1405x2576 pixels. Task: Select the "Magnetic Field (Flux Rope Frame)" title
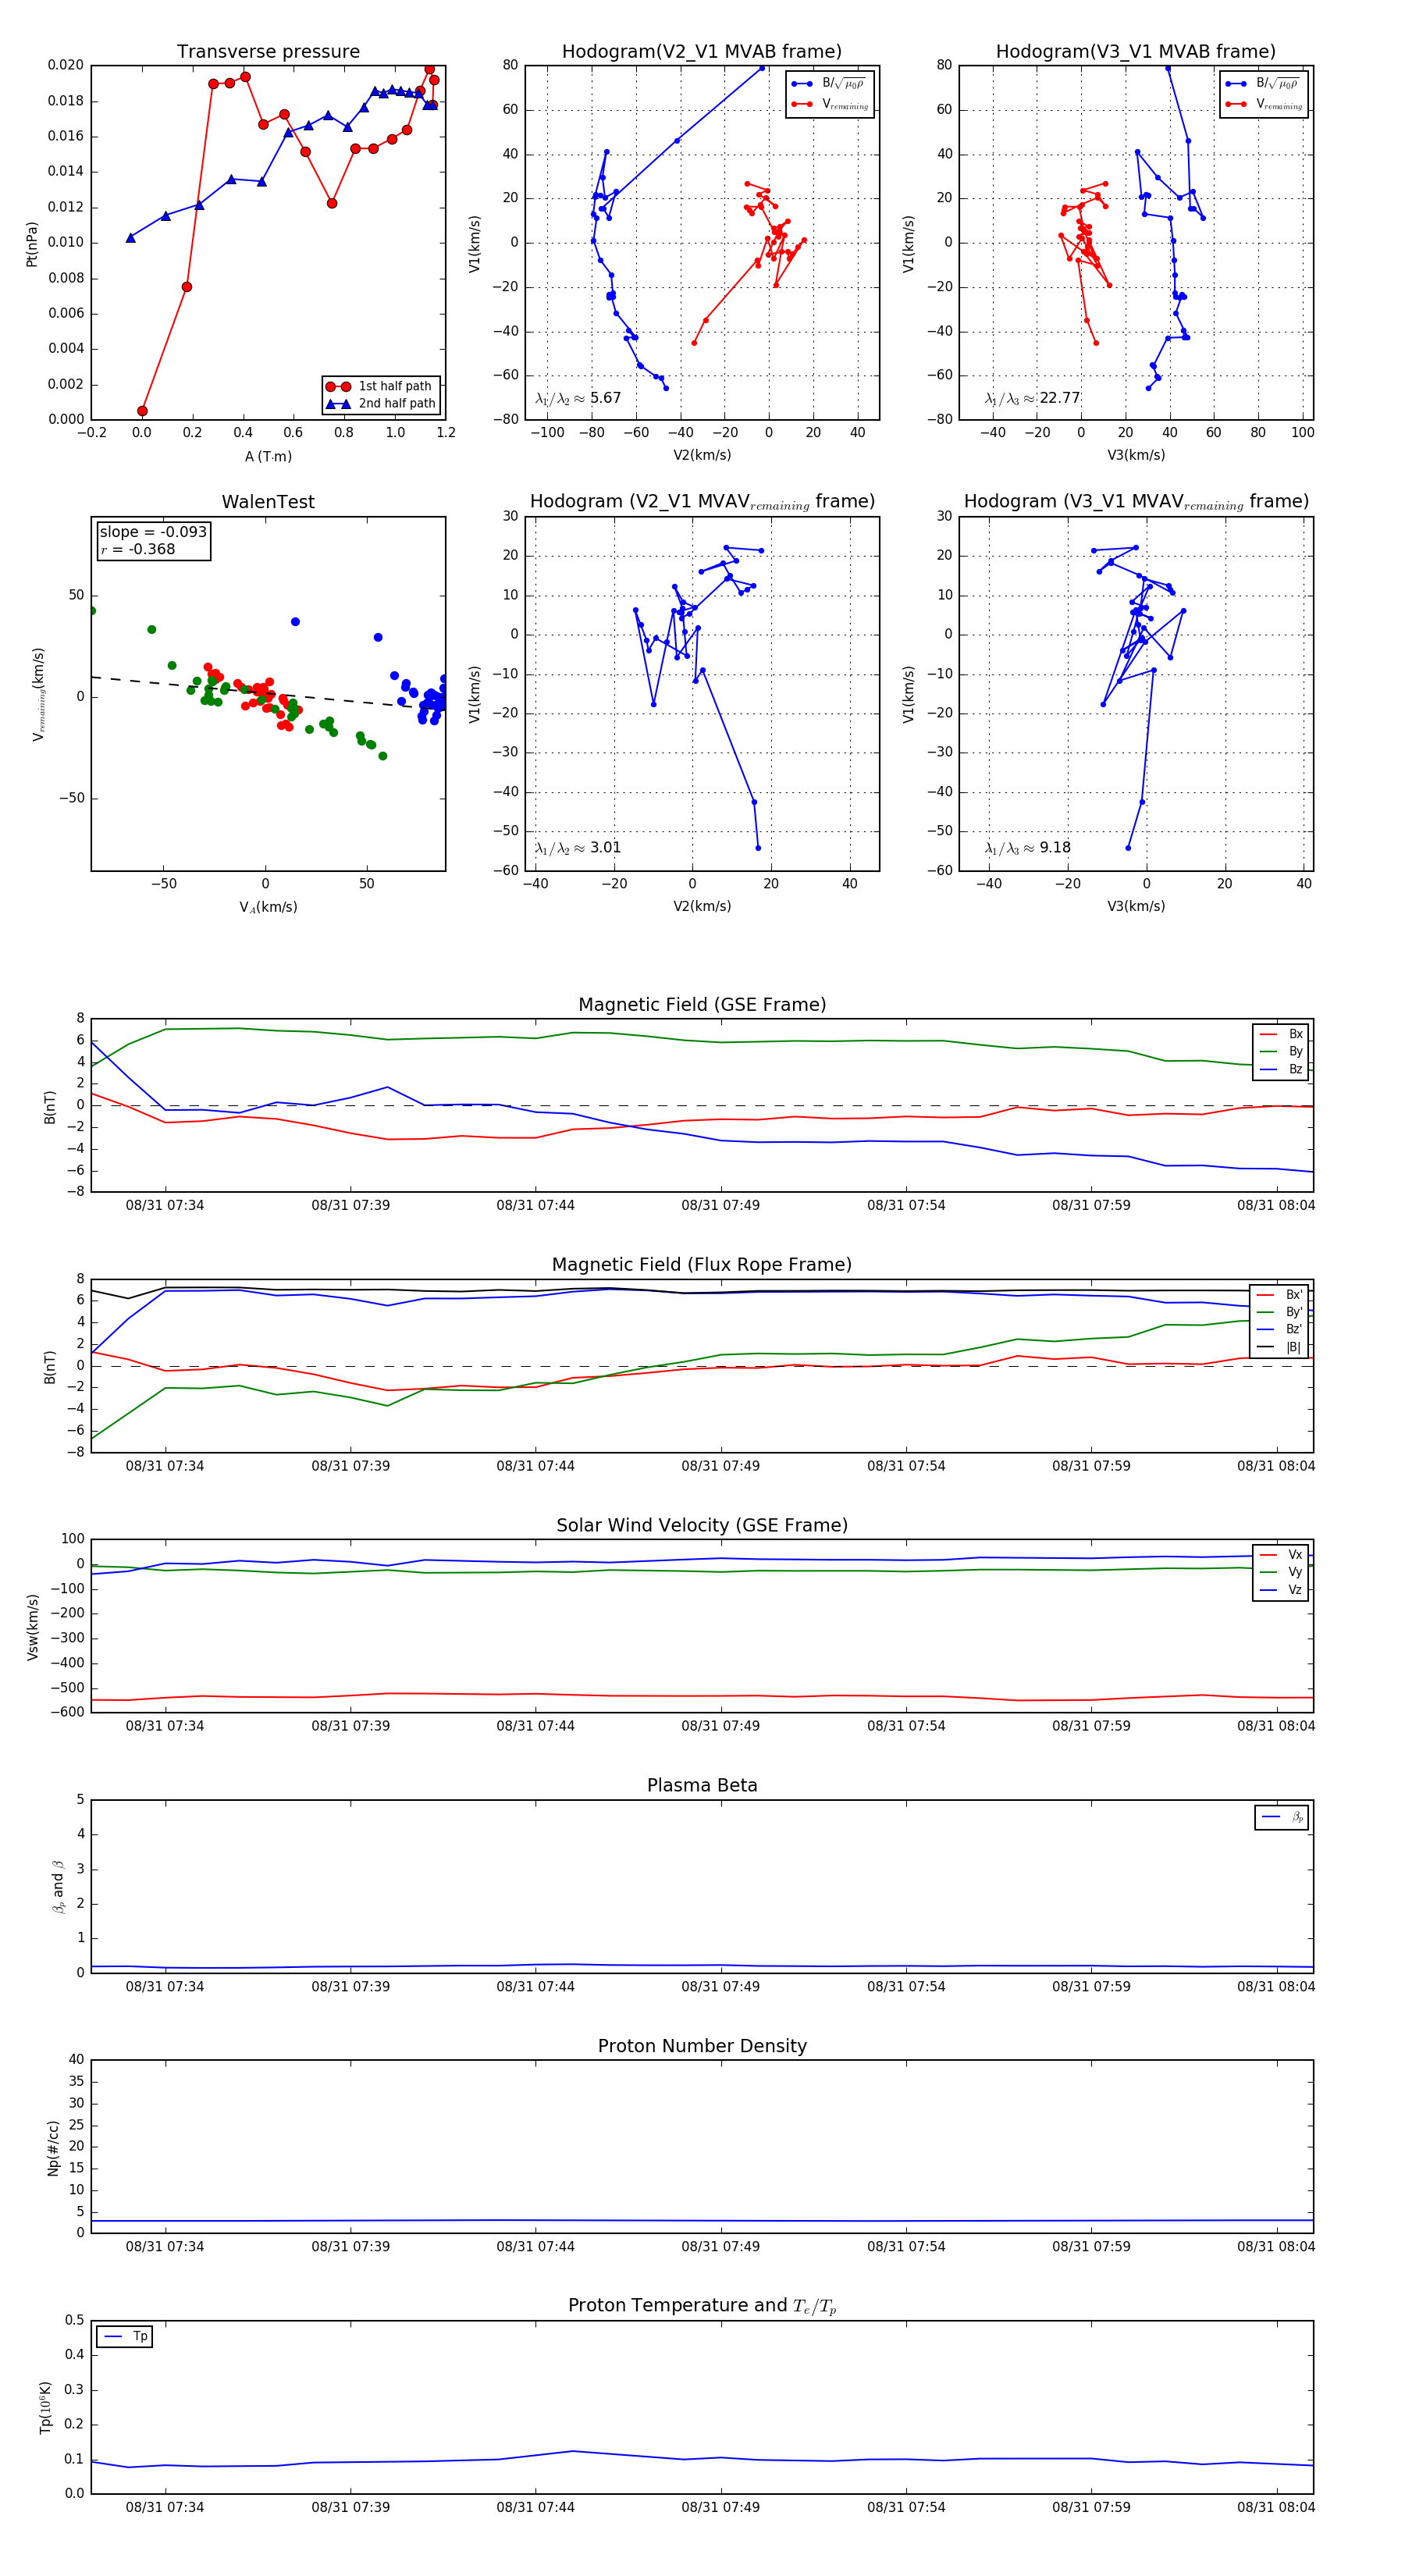[x=702, y=1265]
